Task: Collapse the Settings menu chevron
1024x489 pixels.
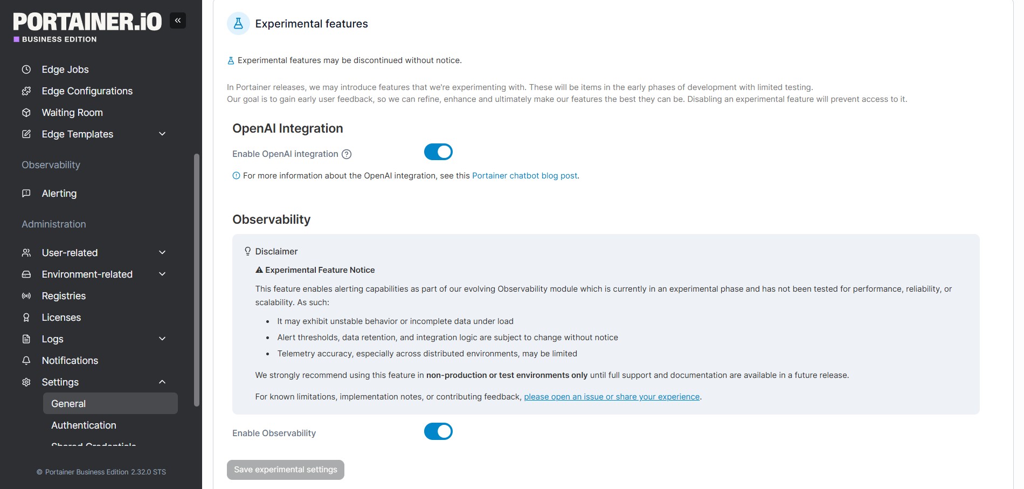Action: click(162, 382)
